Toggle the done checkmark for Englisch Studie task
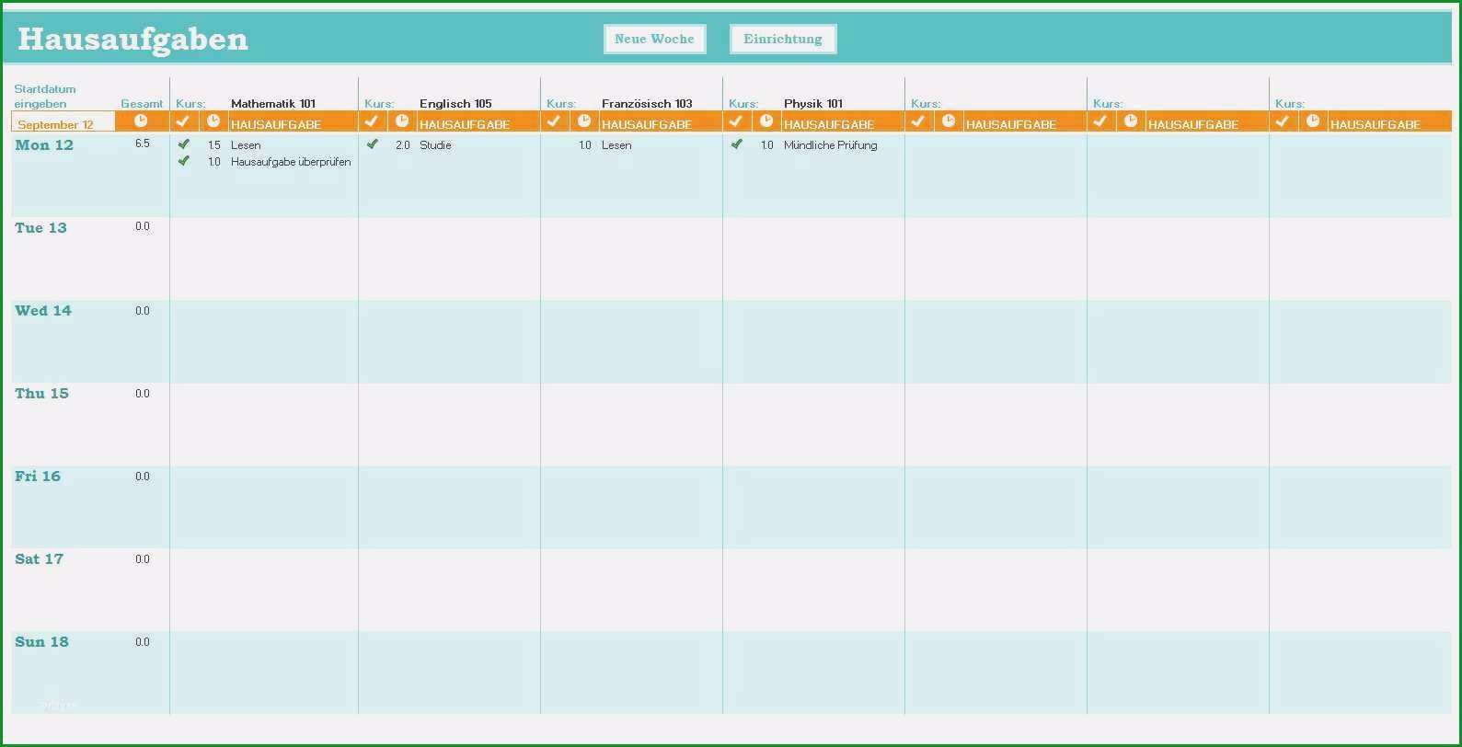The image size is (1462, 747). 373,144
